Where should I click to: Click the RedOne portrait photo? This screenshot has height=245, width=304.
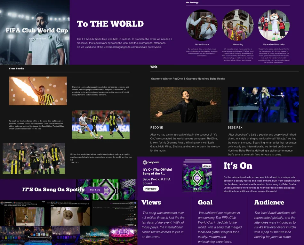(186, 105)
